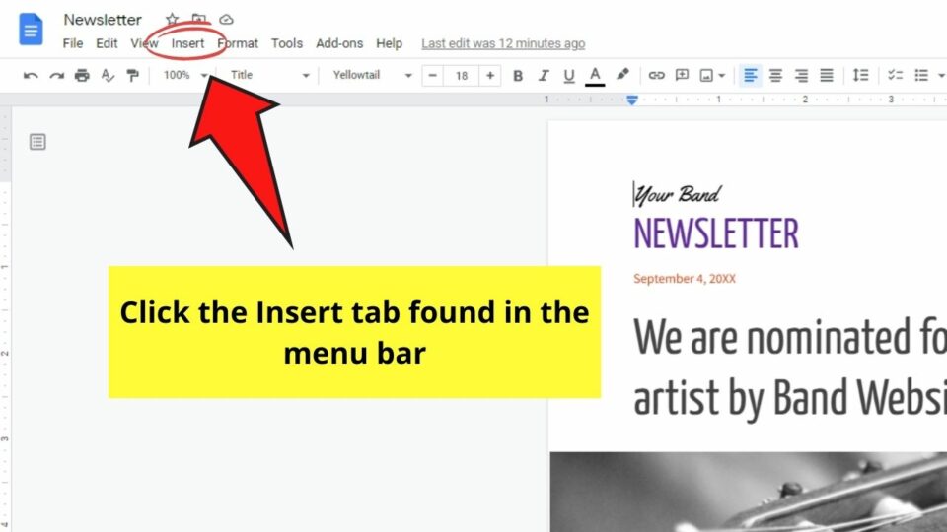The height and width of the screenshot is (532, 947).
Task: Expand the insert image dropdown arrow
Action: click(x=722, y=76)
